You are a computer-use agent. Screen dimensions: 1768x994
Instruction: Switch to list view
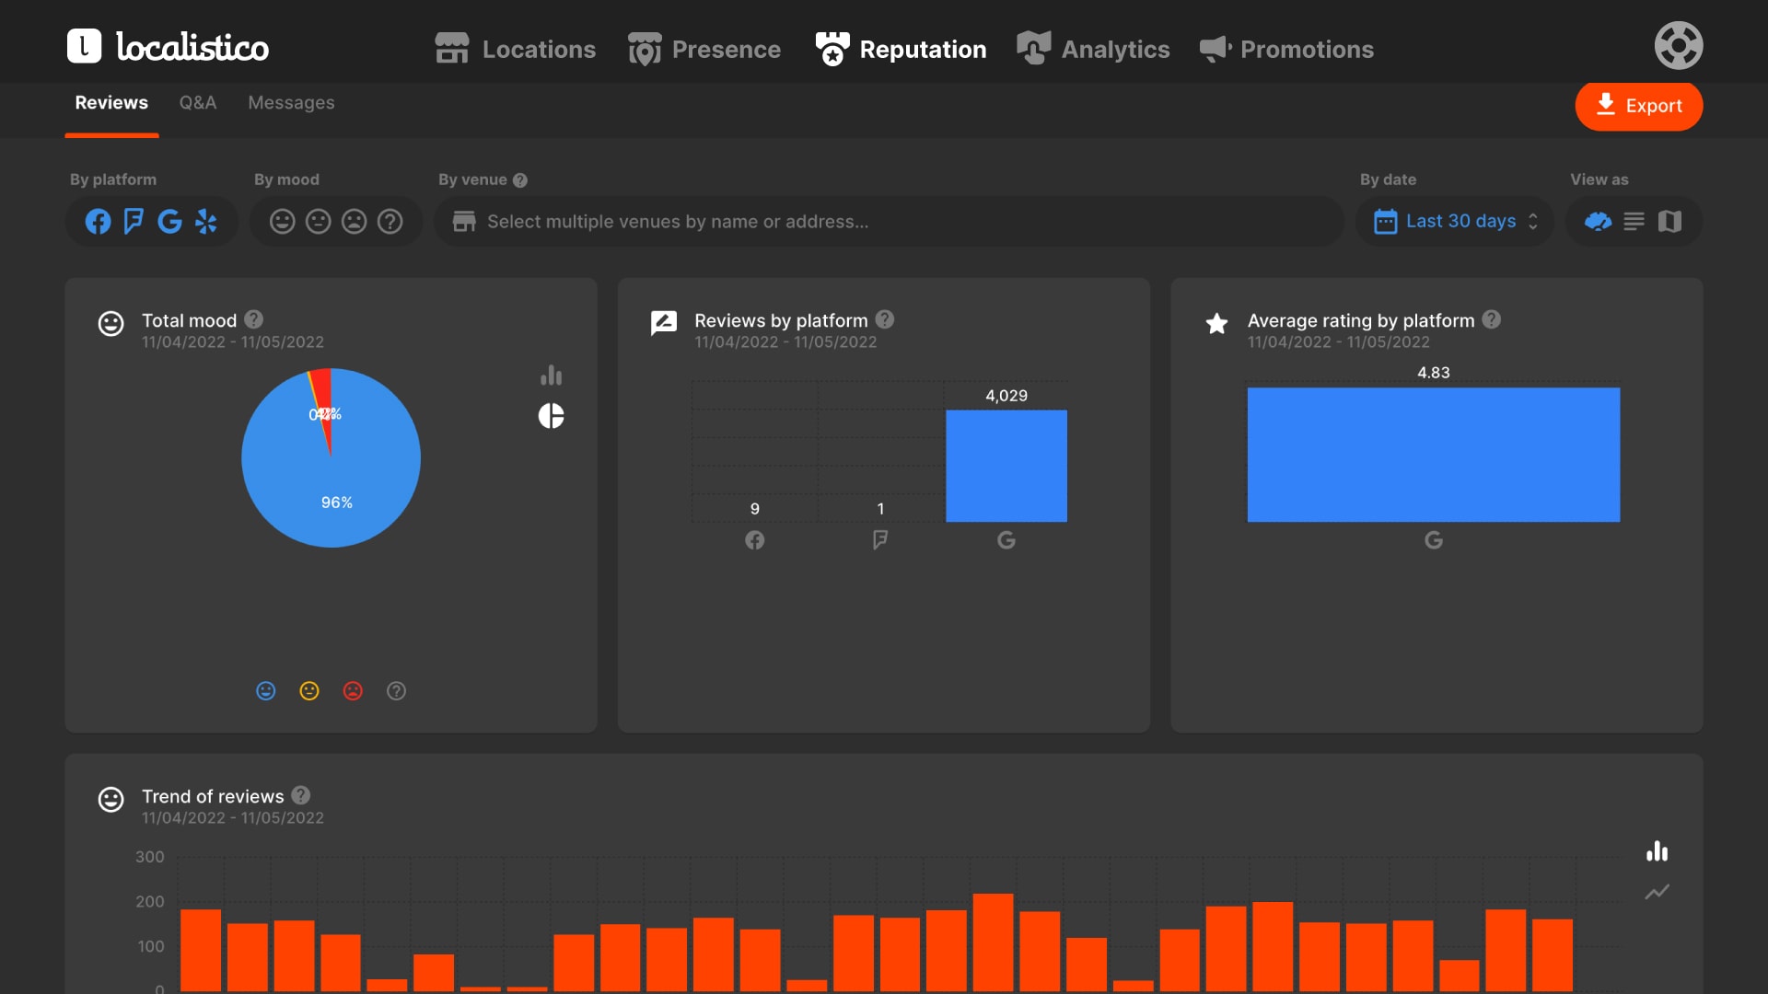coord(1634,222)
